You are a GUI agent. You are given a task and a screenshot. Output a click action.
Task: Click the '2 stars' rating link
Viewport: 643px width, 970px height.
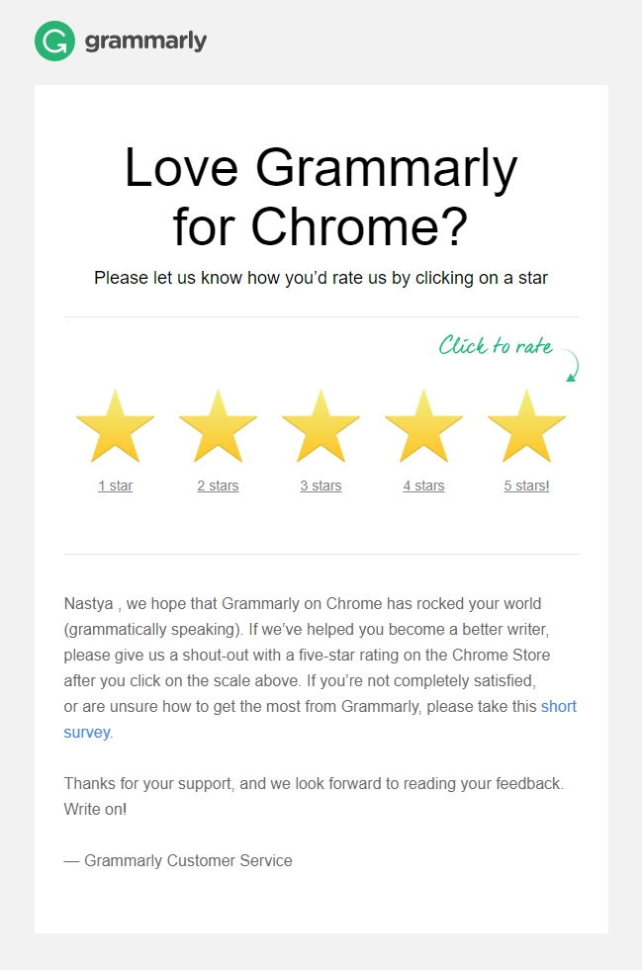coord(218,485)
